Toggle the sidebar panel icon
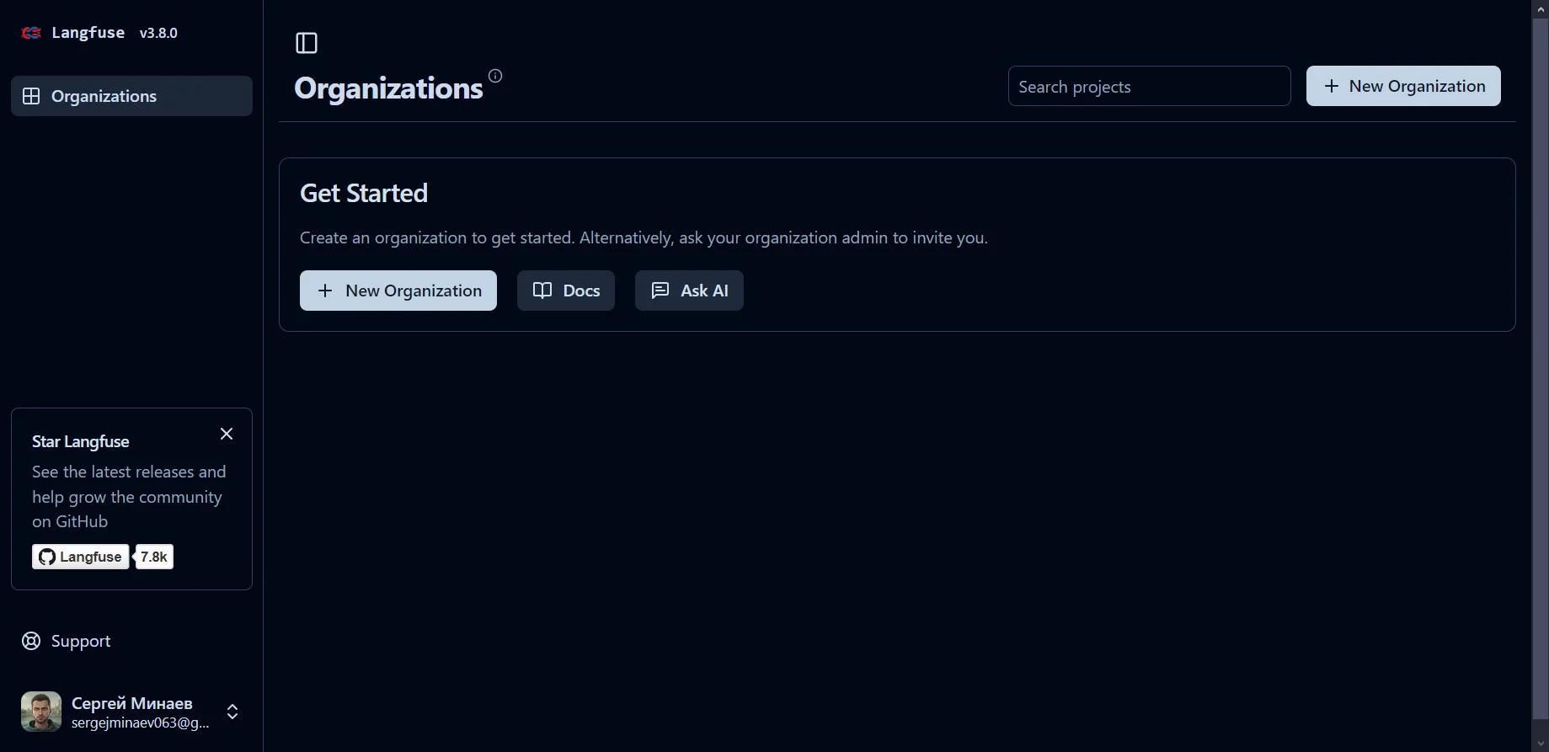The image size is (1549, 752). [307, 43]
